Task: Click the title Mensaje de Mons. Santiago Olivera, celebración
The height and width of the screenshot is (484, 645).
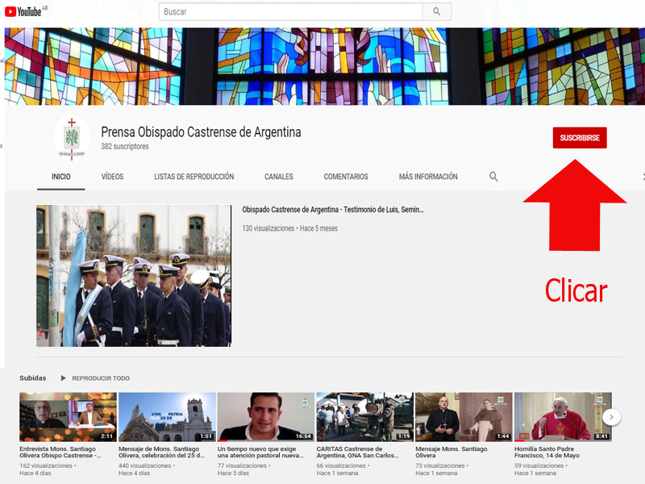Action: coord(162,452)
